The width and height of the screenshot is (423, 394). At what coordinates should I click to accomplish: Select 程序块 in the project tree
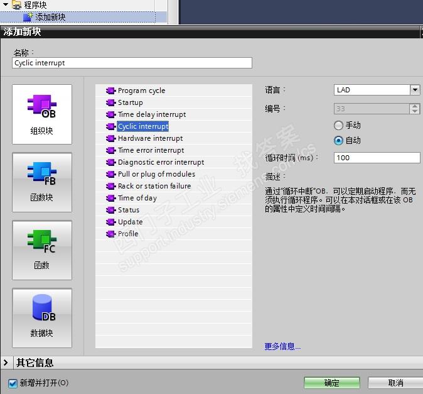35,5
